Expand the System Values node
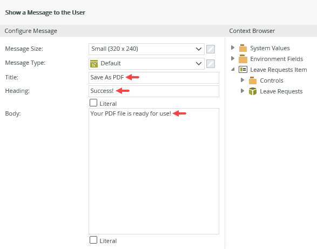 click(x=233, y=48)
